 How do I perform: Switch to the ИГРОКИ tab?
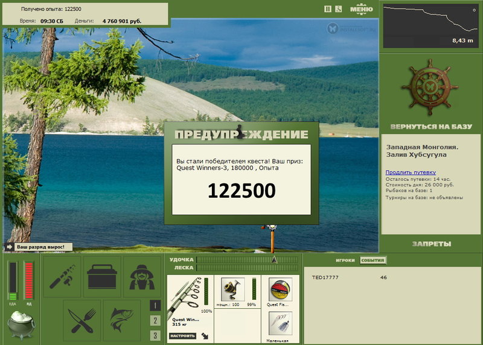[x=345, y=261]
